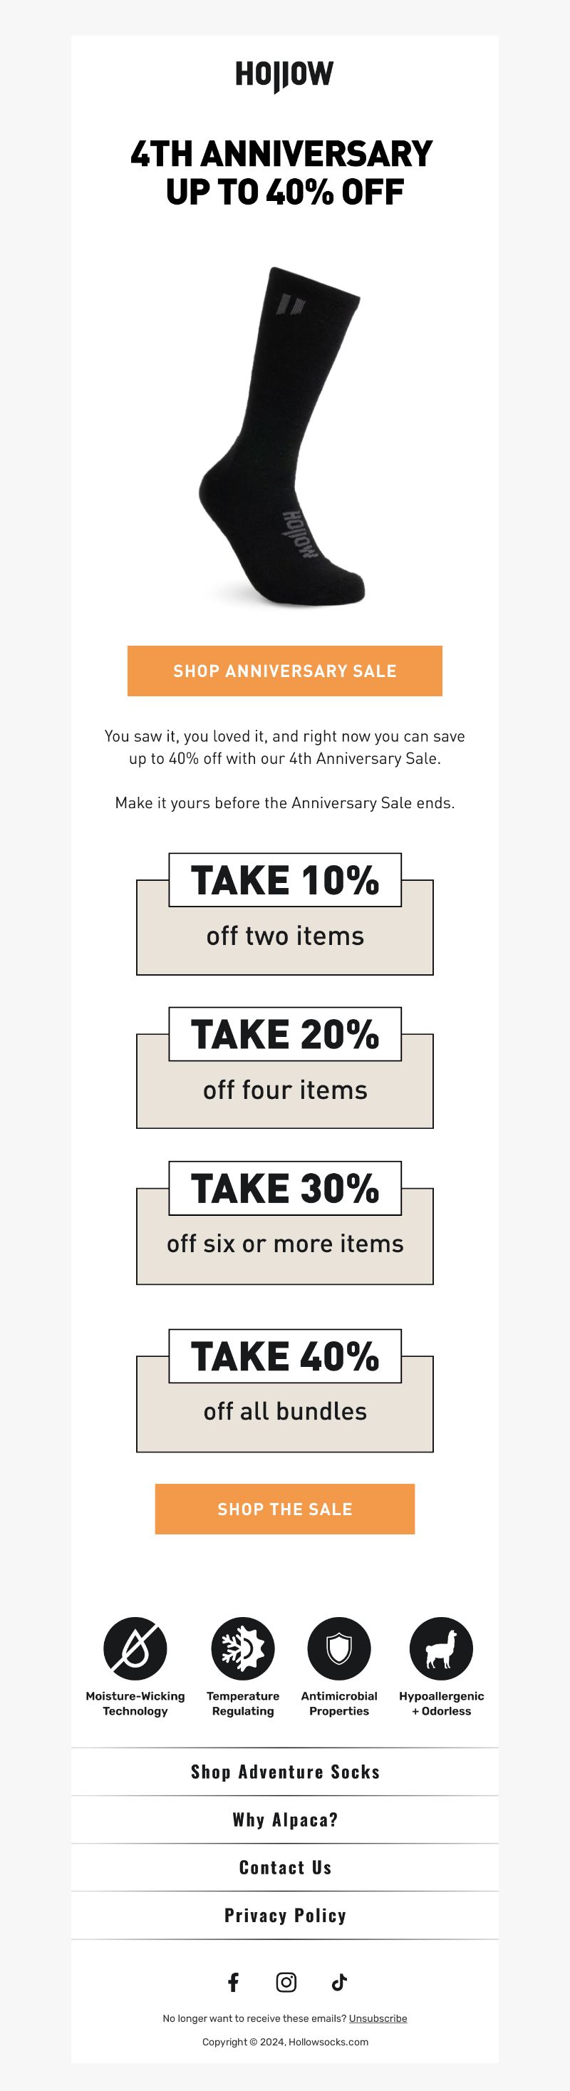
Task: Open the Shop Adventure Socks menu link
Action: point(285,1772)
